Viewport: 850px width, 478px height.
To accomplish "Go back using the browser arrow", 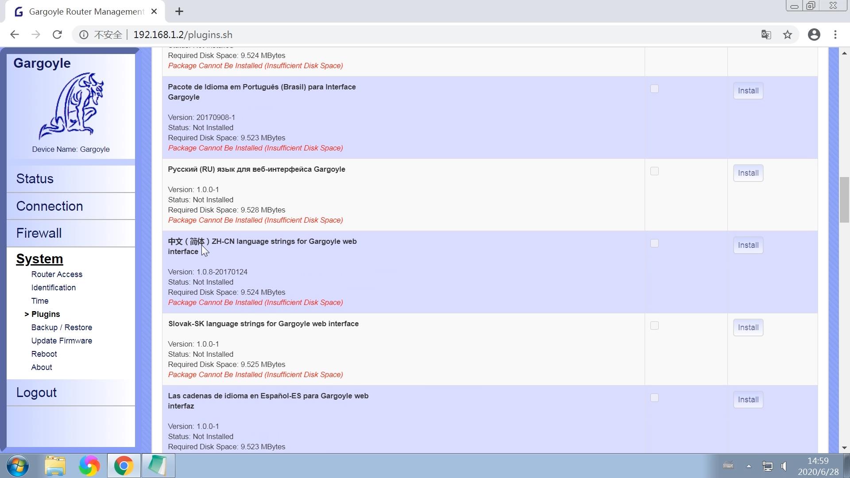I will click(15, 35).
